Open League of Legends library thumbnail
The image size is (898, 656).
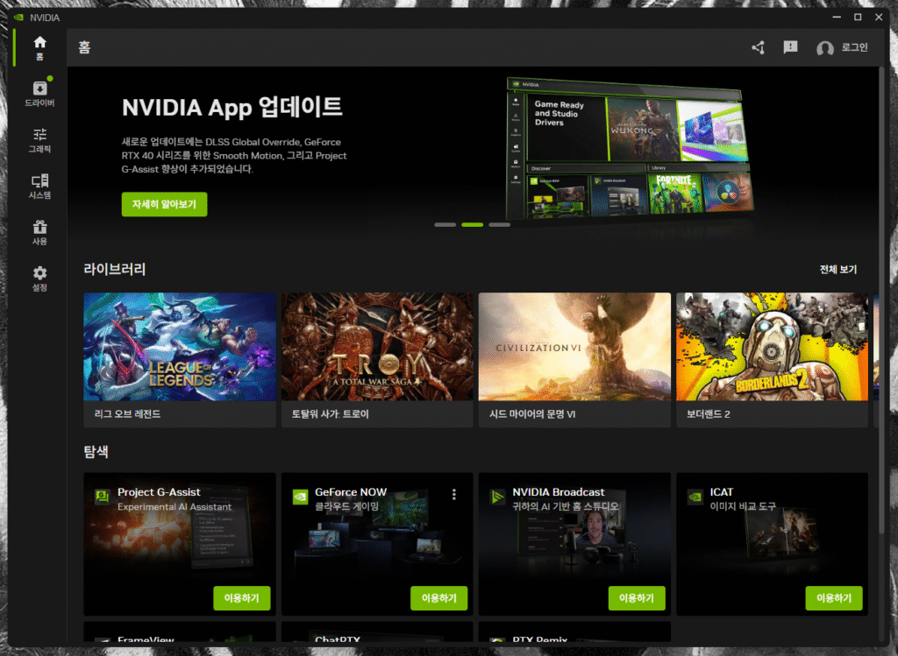pos(180,347)
